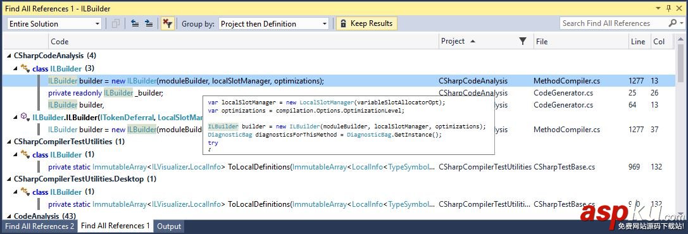Screen dimensions: 688x234
Task: Toggle the auto-hide pin icon
Action: coord(668,8)
